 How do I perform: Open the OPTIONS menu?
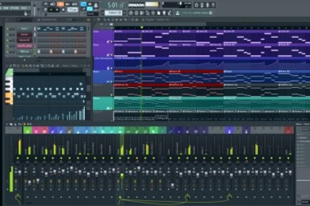click(14, 8)
